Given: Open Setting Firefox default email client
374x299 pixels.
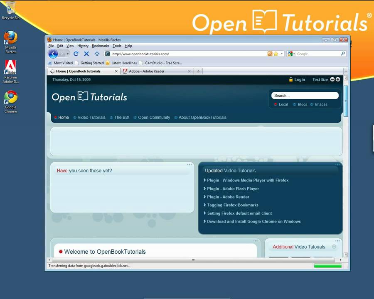Looking at the screenshot, I should click(x=239, y=213).
